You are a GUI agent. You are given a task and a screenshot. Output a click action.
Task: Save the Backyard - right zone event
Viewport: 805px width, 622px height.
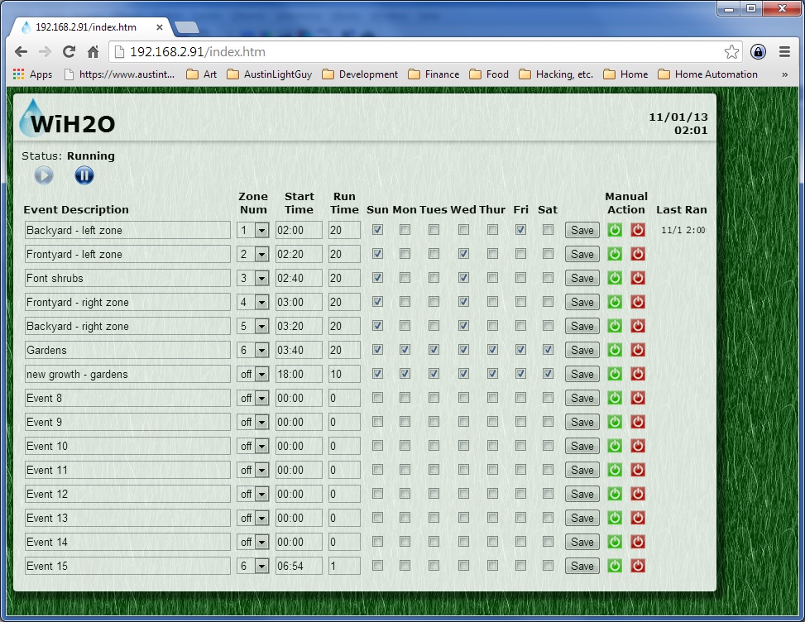(x=582, y=327)
